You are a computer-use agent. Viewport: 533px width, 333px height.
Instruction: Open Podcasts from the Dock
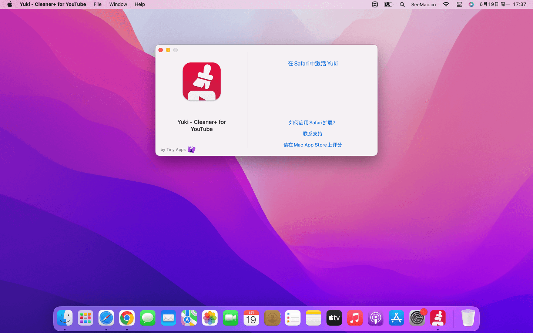pyautogui.click(x=375, y=318)
